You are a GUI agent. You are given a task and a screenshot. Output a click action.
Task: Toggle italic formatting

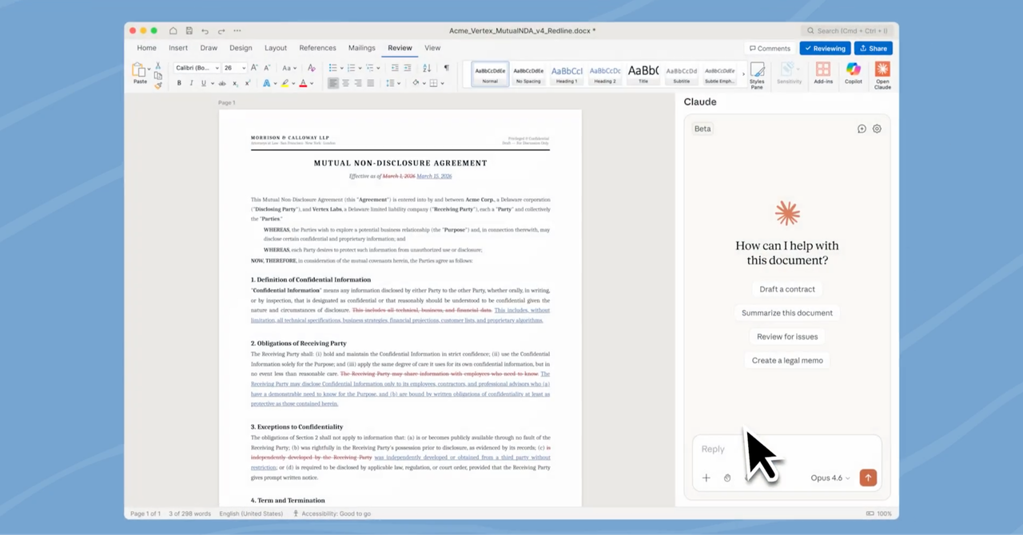(191, 83)
